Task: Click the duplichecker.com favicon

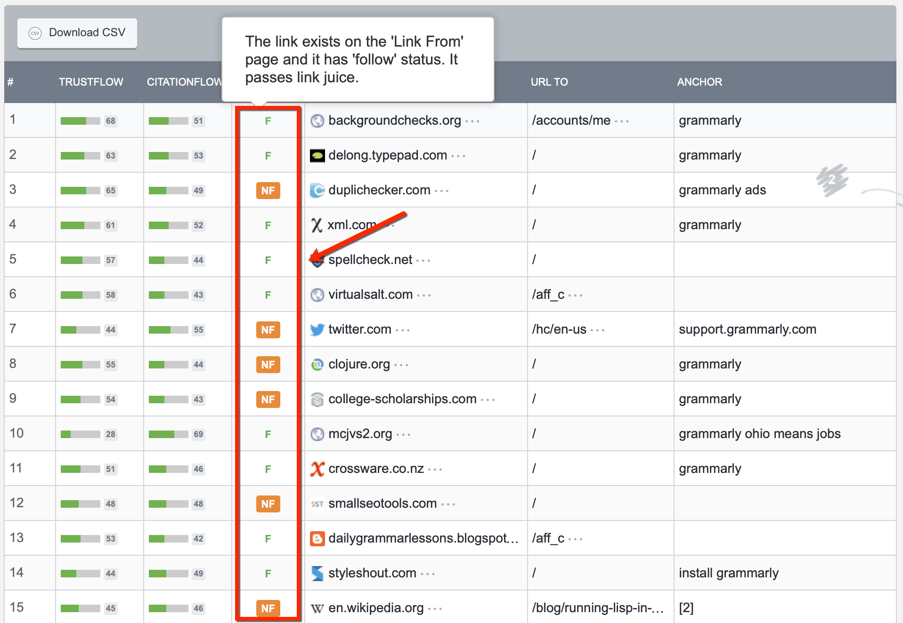Action: click(317, 191)
